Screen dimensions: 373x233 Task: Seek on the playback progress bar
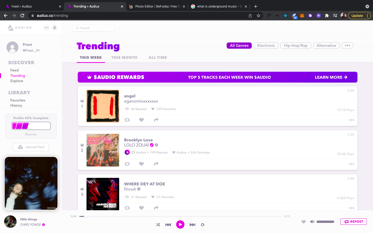point(180,216)
